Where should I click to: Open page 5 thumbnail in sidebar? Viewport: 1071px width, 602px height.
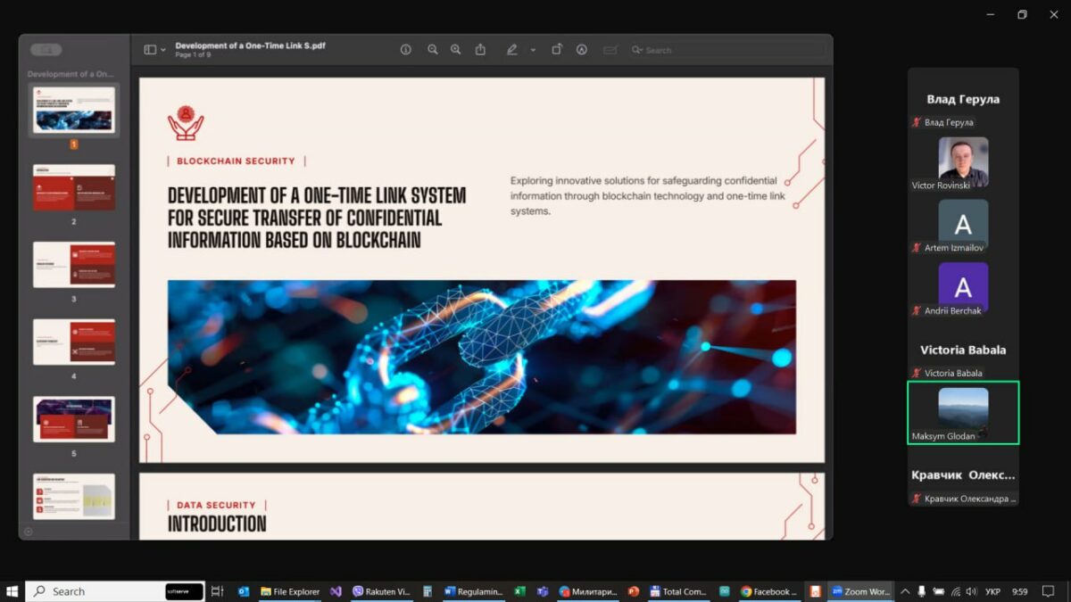pos(74,419)
